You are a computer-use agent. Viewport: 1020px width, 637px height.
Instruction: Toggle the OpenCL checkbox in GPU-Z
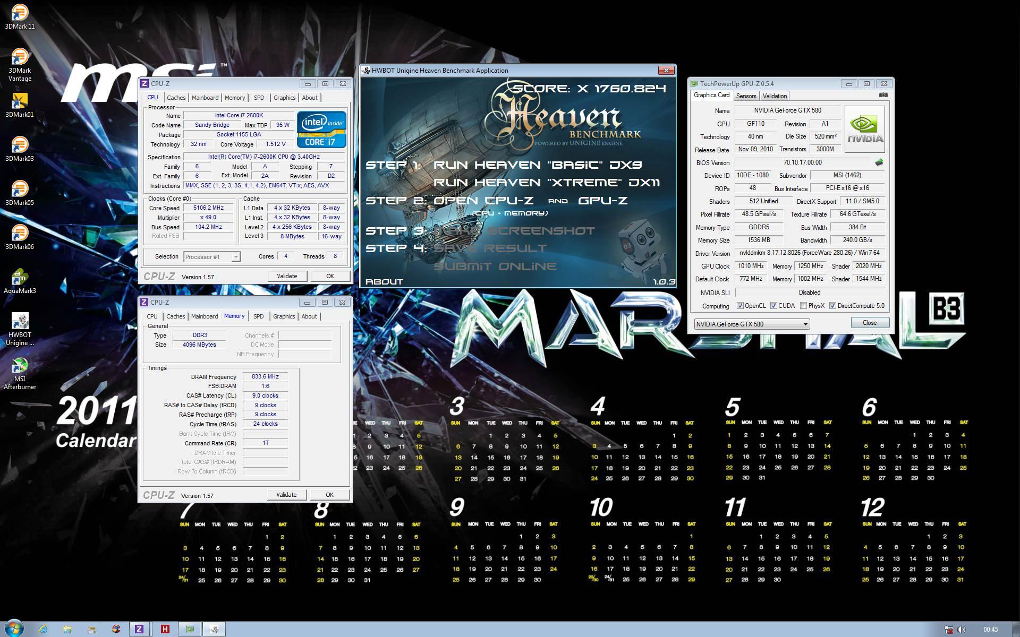click(740, 306)
